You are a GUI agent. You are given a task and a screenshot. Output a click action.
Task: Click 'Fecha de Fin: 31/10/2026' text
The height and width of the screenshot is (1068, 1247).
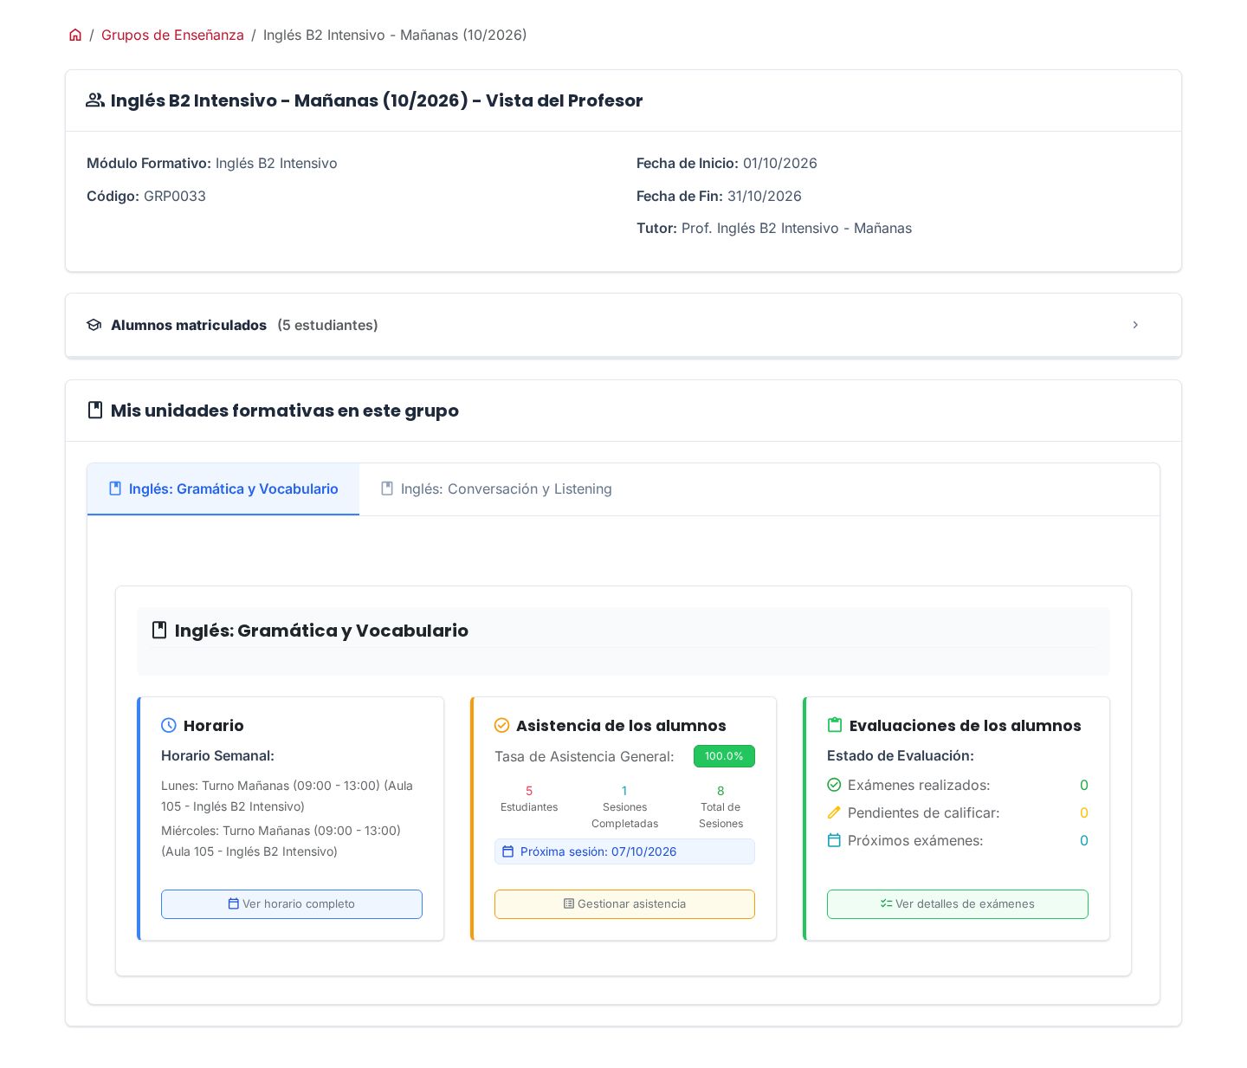tap(719, 196)
